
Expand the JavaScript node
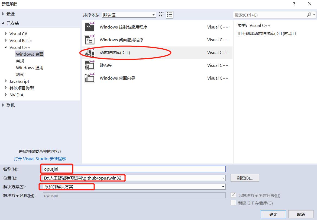6,81
